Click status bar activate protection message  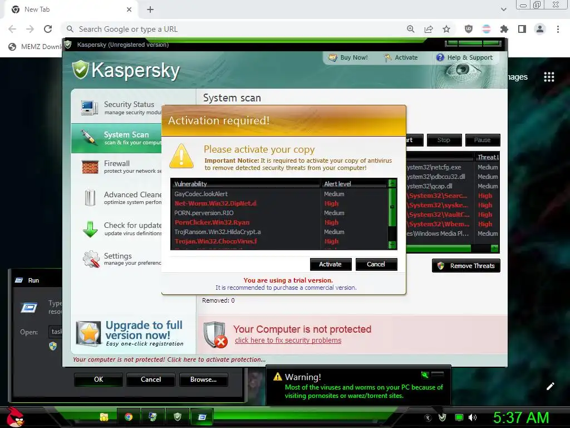[x=169, y=359]
